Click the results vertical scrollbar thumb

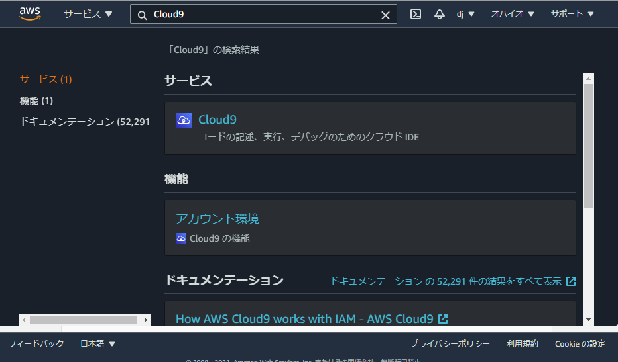click(x=588, y=146)
